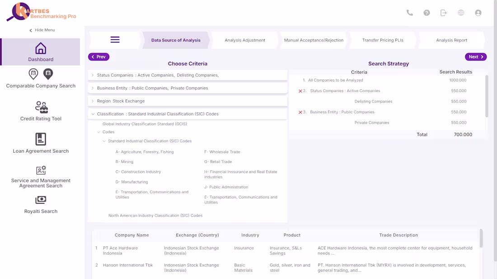Click Delisting Companies in Search Strategy

[x=373, y=102]
